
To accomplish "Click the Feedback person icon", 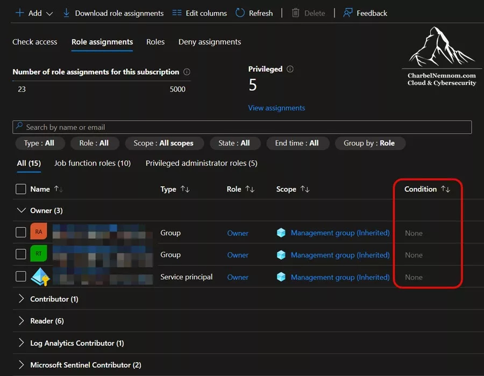I will 348,13.
